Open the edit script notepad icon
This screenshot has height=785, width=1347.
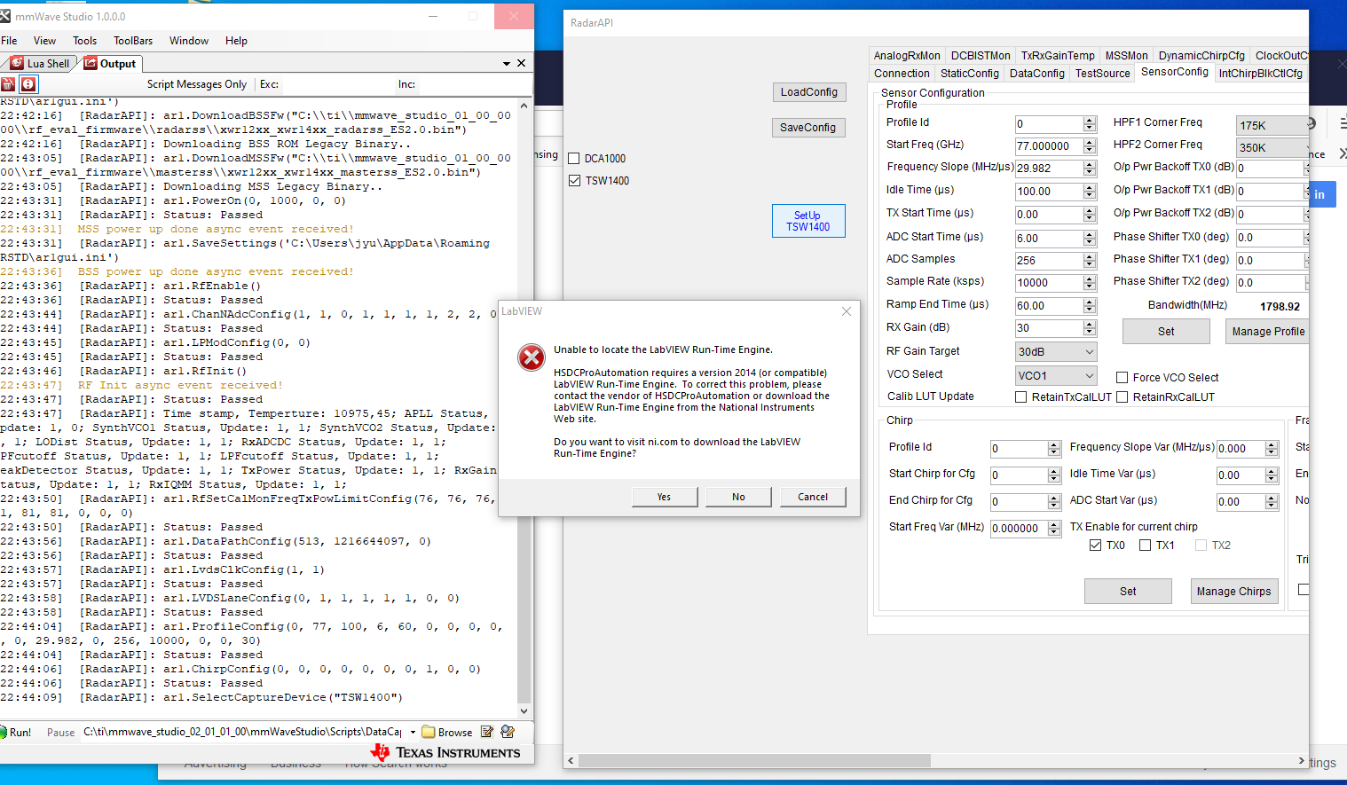point(487,732)
